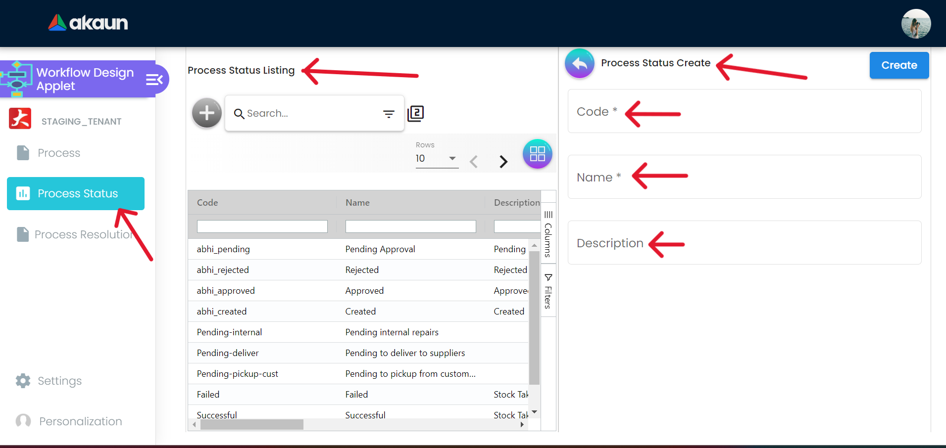
Task: Click the Name column filter box
Action: pos(411,226)
